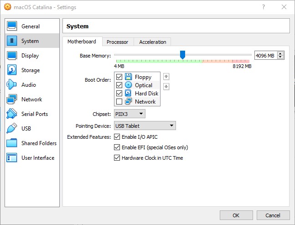Viewport: 295px width, 225px height.
Task: Open the Serial Ports category label
Action: point(35,114)
